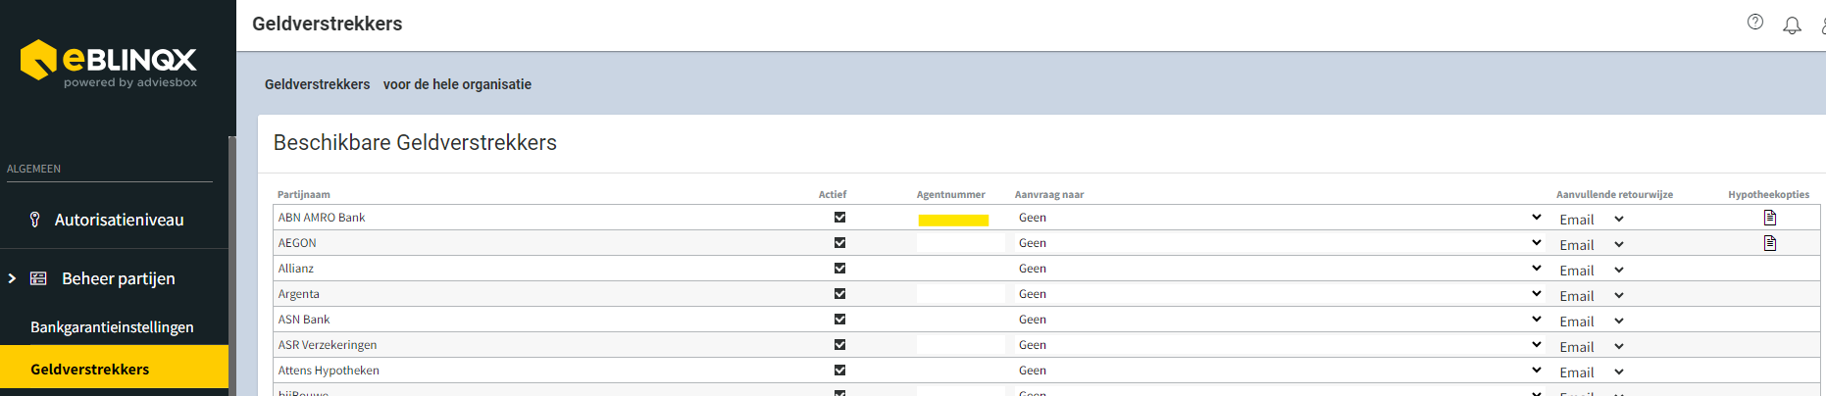This screenshot has width=1826, height=396.
Task: Uncheck Actief for AEGON
Action: [x=839, y=243]
